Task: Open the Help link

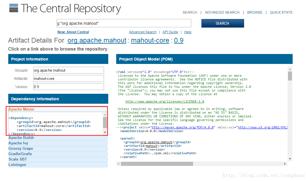Action: (x=188, y=32)
